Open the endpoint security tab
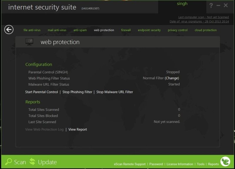The image size is (235, 169). point(149,30)
